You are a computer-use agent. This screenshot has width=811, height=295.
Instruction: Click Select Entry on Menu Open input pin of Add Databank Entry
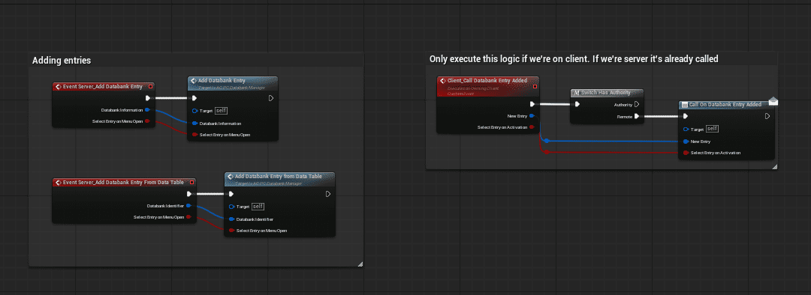[x=194, y=135]
